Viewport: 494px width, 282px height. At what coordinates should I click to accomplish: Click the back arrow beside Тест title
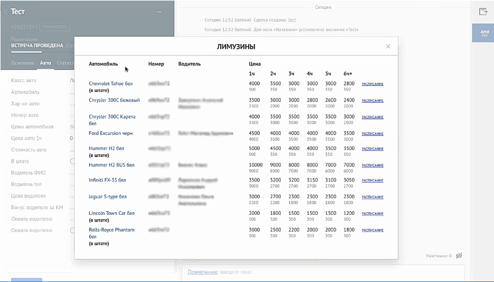pos(6,12)
